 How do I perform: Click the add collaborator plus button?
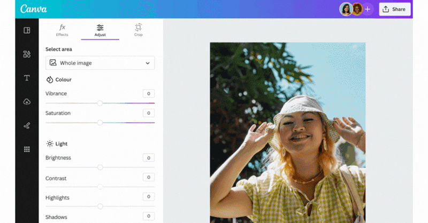(368, 9)
